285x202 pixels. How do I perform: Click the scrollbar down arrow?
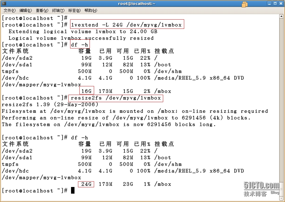coord(281,198)
